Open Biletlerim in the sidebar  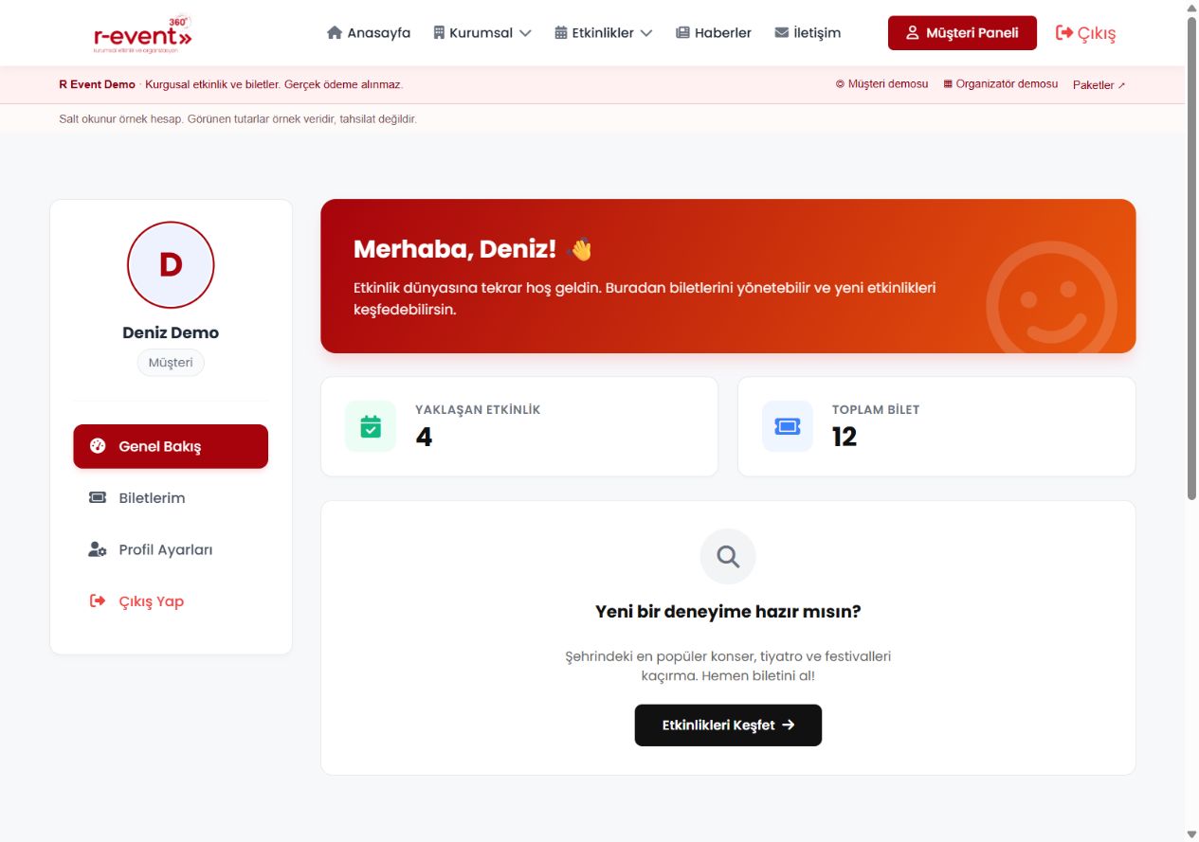click(171, 498)
